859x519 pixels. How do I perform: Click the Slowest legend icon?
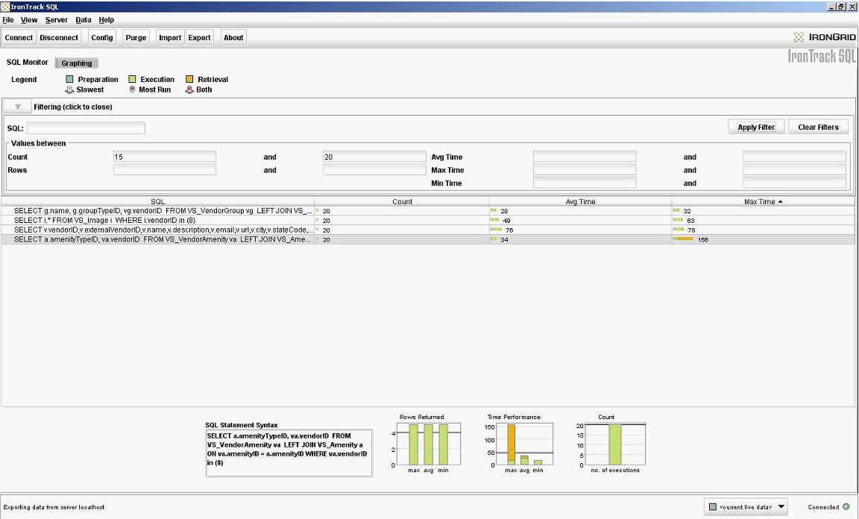[69, 89]
